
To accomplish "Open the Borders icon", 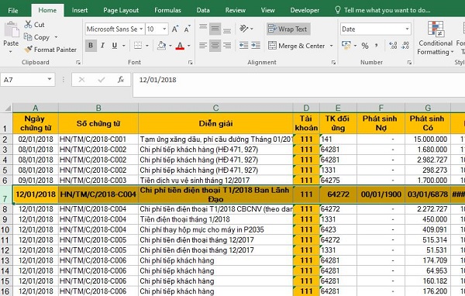I will tap(138, 46).
